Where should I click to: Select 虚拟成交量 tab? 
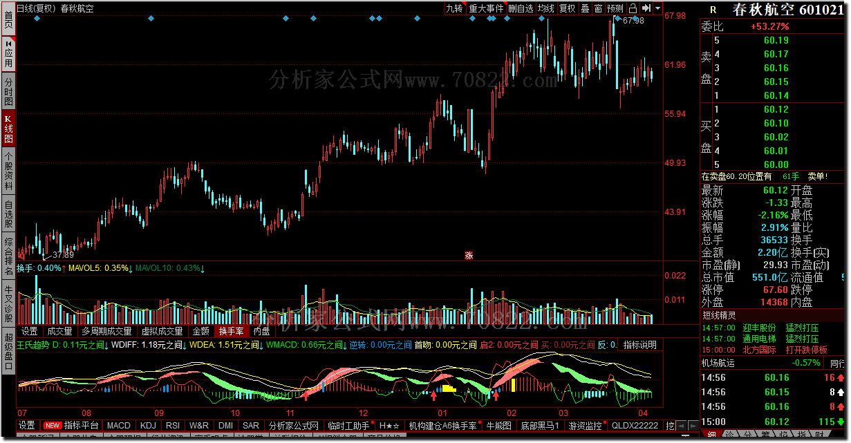[162, 332]
